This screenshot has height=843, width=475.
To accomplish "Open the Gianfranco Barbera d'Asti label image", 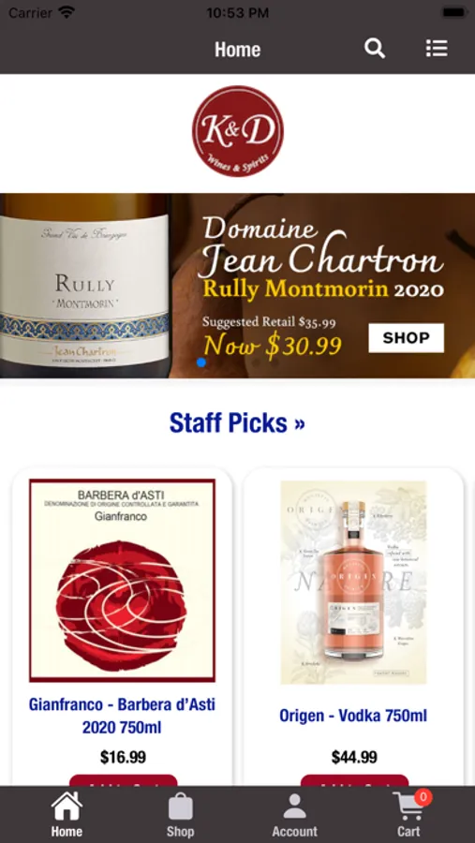I will tap(122, 581).
